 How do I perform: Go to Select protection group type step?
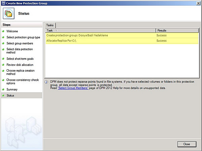[x=23, y=37]
